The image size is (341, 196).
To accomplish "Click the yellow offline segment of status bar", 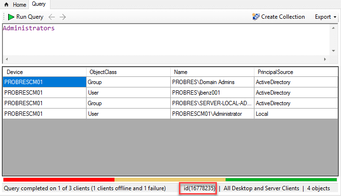I will coord(170,180).
